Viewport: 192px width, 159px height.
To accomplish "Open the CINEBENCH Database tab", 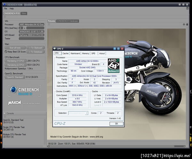I will point(68,21).
